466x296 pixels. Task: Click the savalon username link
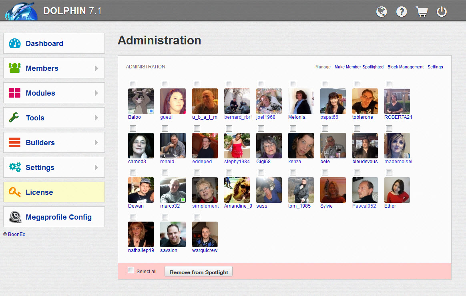tap(169, 250)
